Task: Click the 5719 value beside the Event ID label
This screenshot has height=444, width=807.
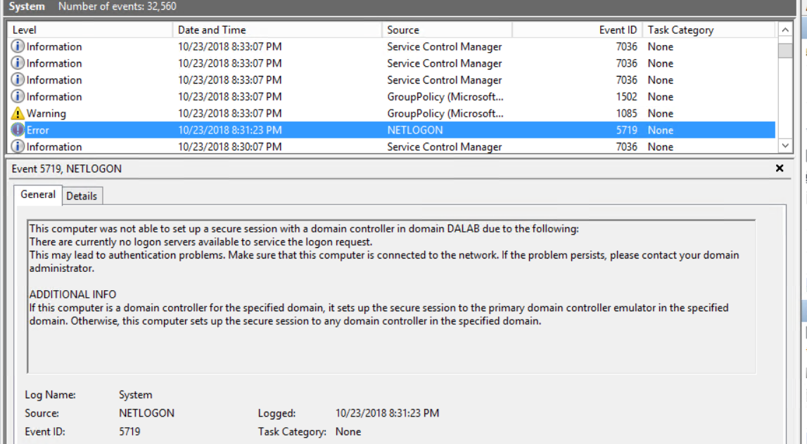Action: [x=129, y=431]
